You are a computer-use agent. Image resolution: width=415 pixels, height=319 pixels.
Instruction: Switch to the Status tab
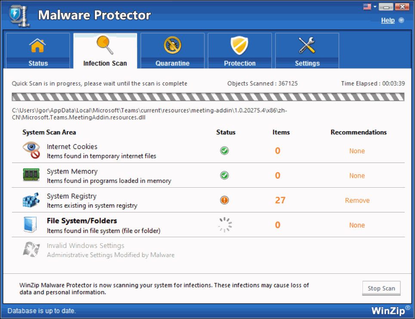coord(38,51)
